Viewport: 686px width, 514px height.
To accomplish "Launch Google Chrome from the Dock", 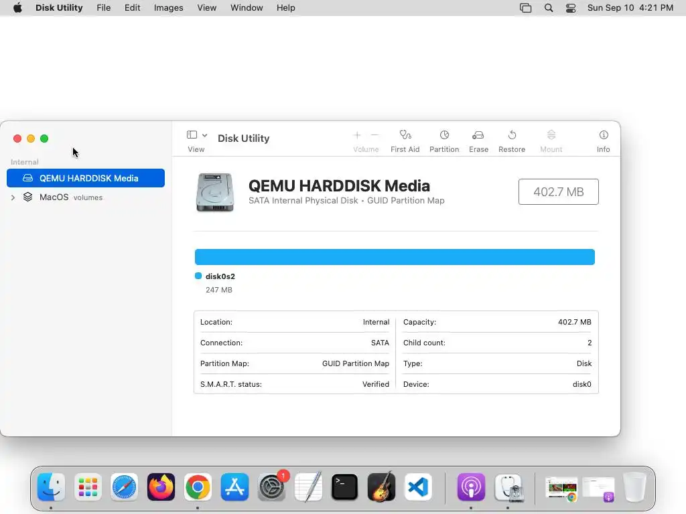I will pos(198,487).
